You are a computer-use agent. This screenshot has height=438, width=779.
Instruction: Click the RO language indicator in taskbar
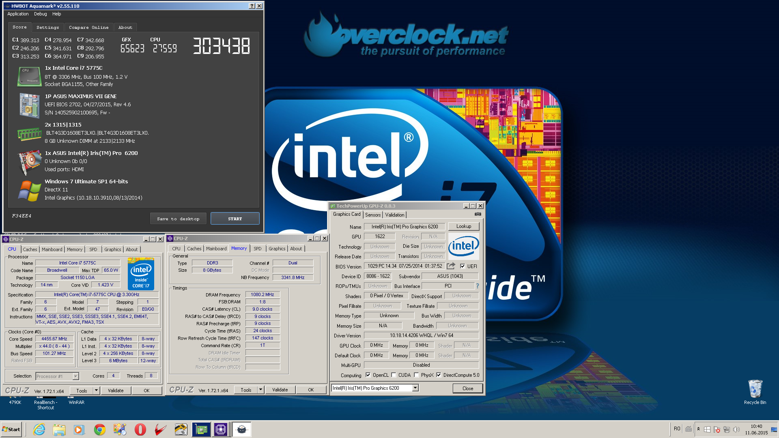(x=677, y=429)
